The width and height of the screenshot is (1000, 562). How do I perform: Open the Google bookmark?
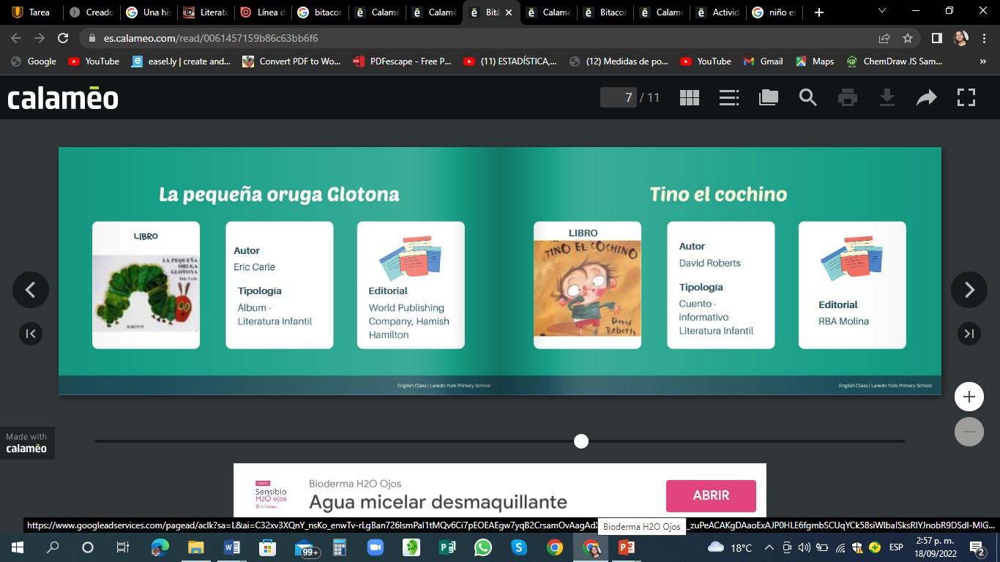coord(34,61)
